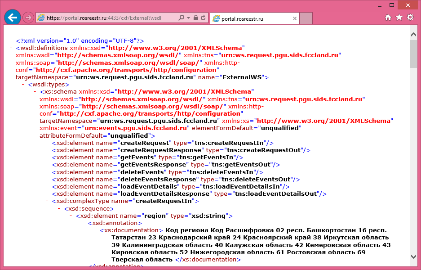Click the urn:events.pgu.sids.fccland.ru namespace value
This screenshot has height=270, width=421.
click(x=136, y=128)
